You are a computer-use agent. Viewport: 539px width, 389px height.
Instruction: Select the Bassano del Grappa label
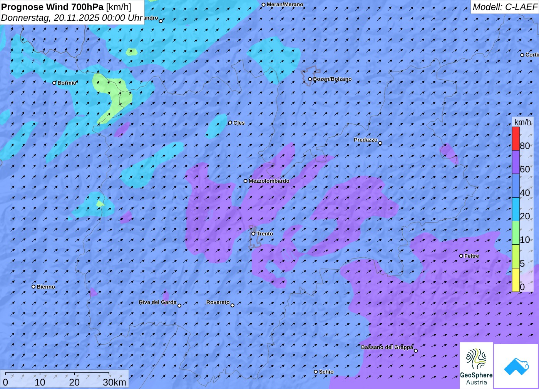(387, 347)
